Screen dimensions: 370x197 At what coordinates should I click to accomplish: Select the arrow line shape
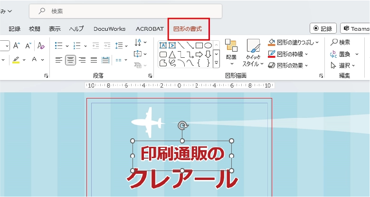click(x=190, y=45)
